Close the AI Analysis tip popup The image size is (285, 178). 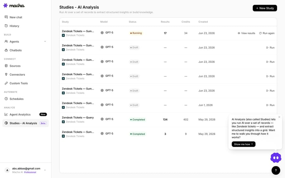(x=279, y=117)
